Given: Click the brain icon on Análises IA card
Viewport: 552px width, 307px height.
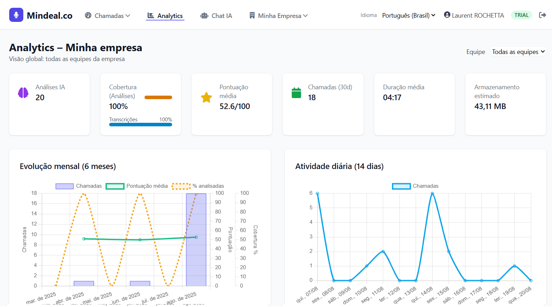Looking at the screenshot, I should point(23,92).
